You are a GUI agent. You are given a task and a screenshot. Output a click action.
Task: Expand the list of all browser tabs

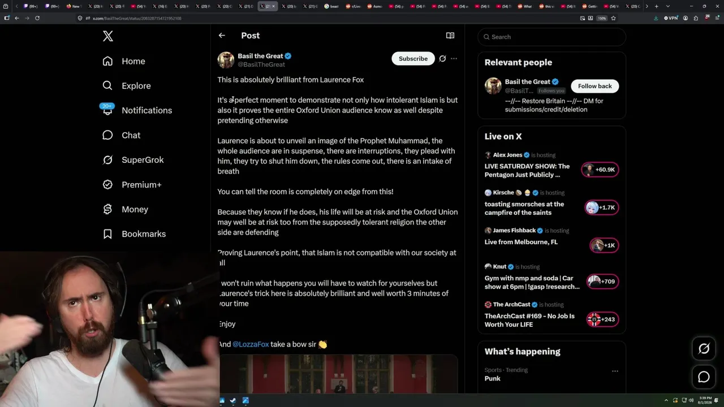(x=667, y=6)
